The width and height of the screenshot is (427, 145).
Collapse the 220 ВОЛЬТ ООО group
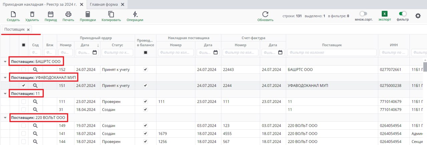tap(5, 118)
